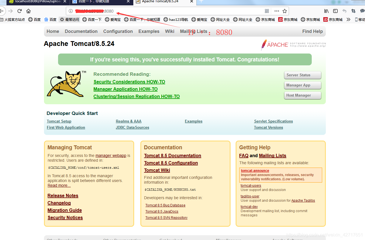Open 火狐官方站点 bookmark
Screen dimensions: 365x240
(12, 19)
